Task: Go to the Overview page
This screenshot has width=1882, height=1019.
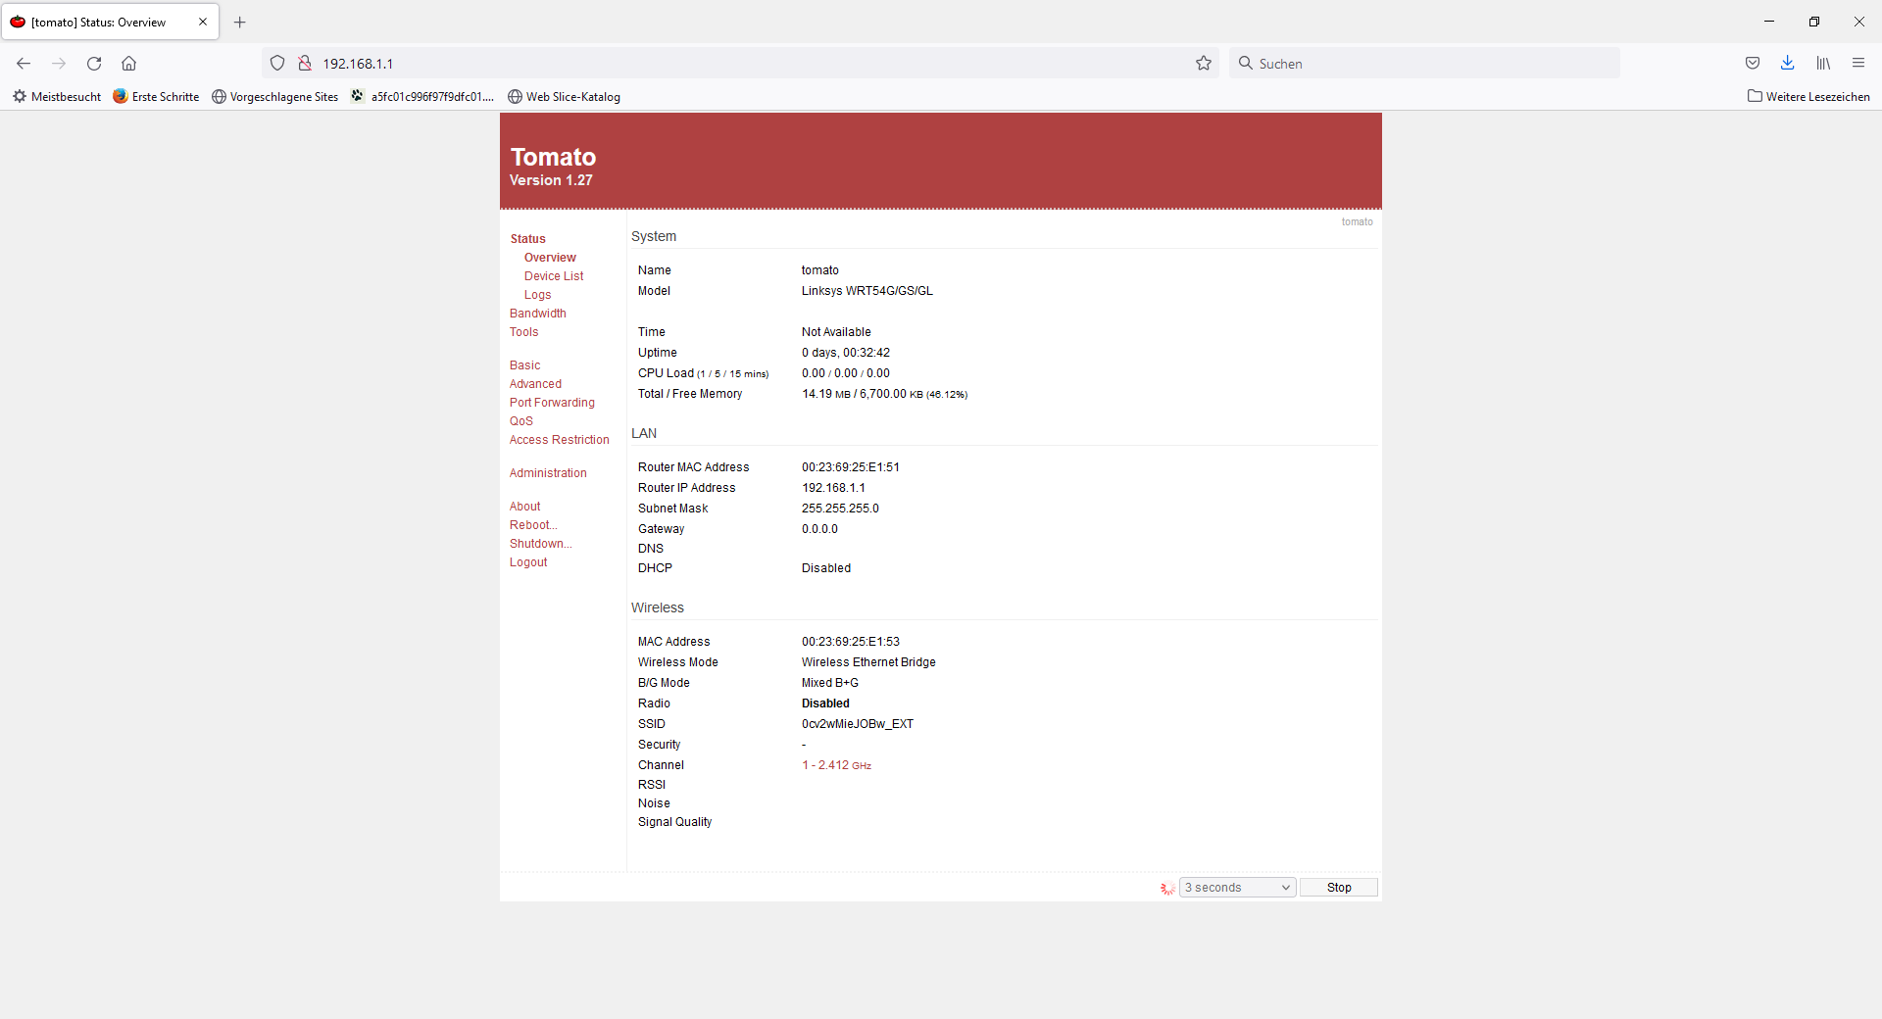Action: [550, 258]
